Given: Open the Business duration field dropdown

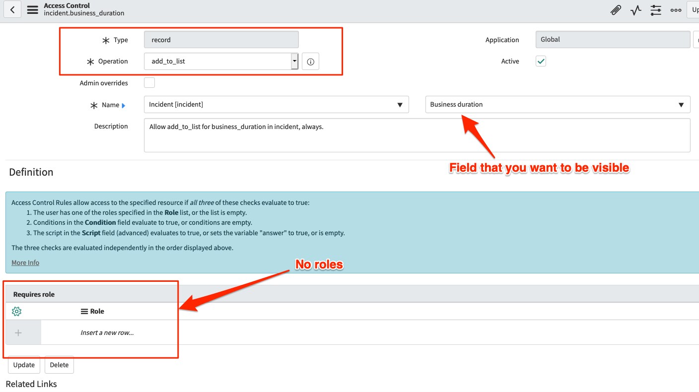Looking at the screenshot, I should coord(558,105).
